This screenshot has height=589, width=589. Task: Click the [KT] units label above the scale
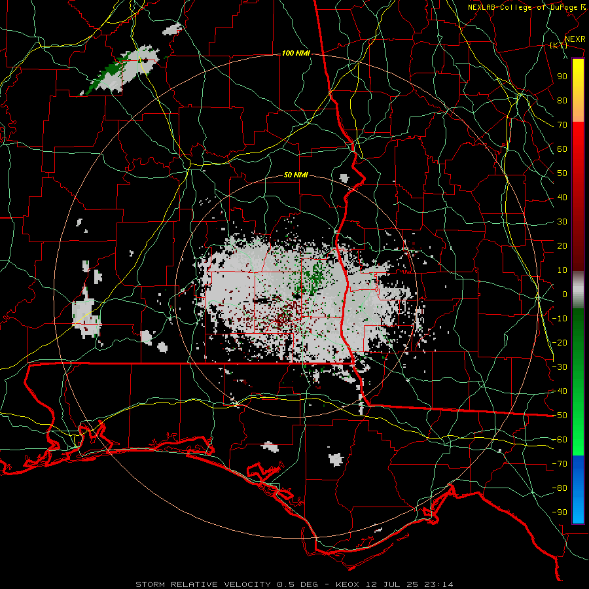pos(559,45)
